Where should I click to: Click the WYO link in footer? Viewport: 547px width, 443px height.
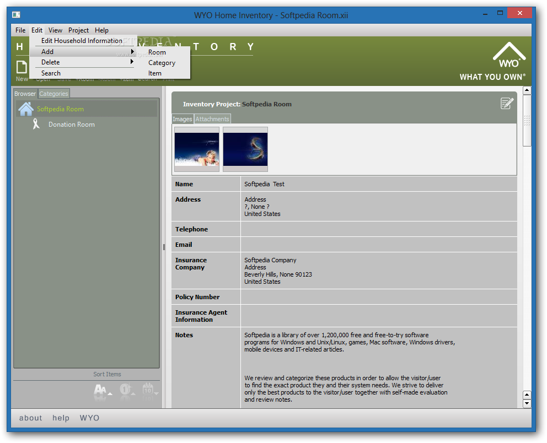pyautogui.click(x=89, y=418)
